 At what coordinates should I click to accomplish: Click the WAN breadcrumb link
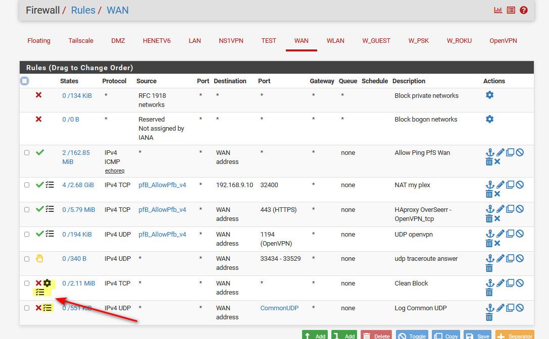118,10
